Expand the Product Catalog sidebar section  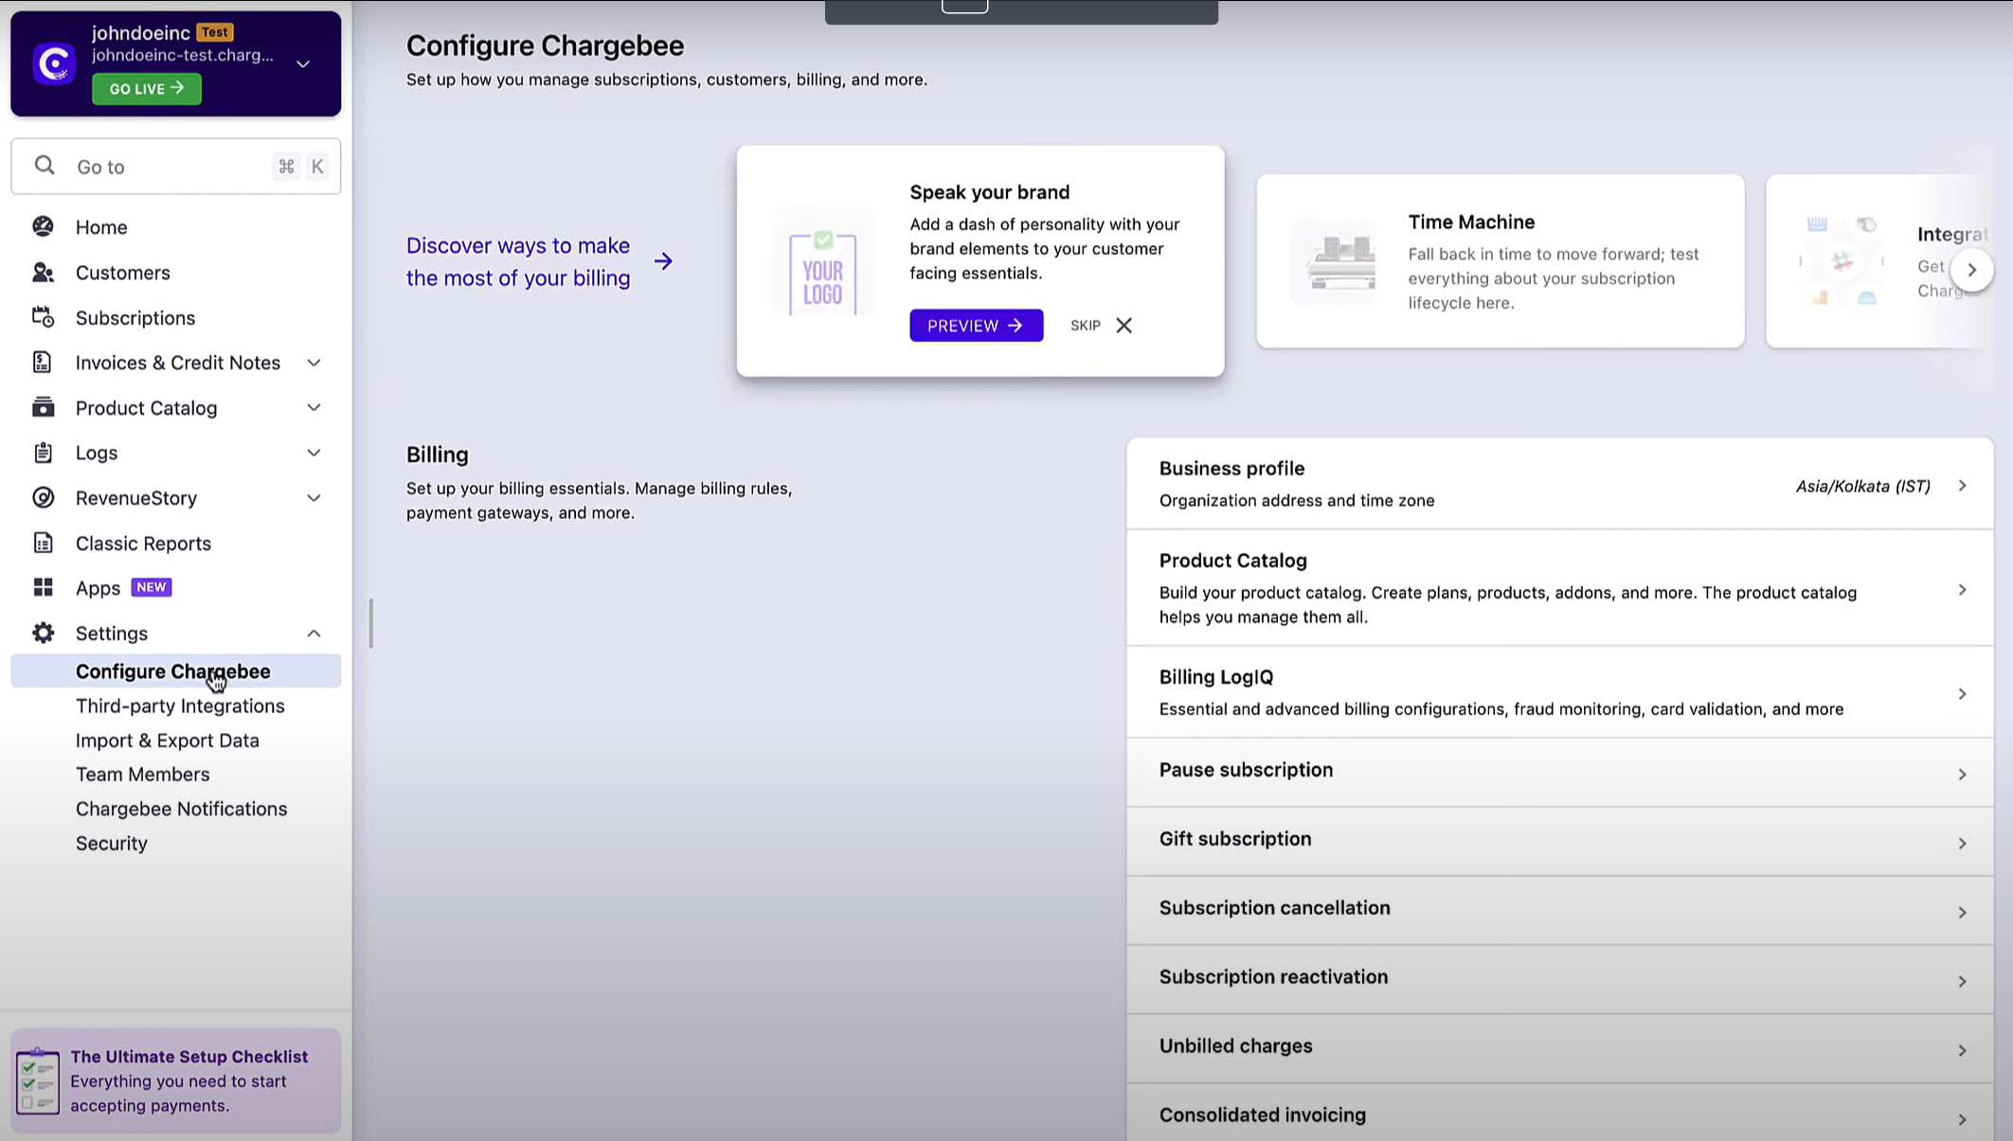click(x=314, y=407)
